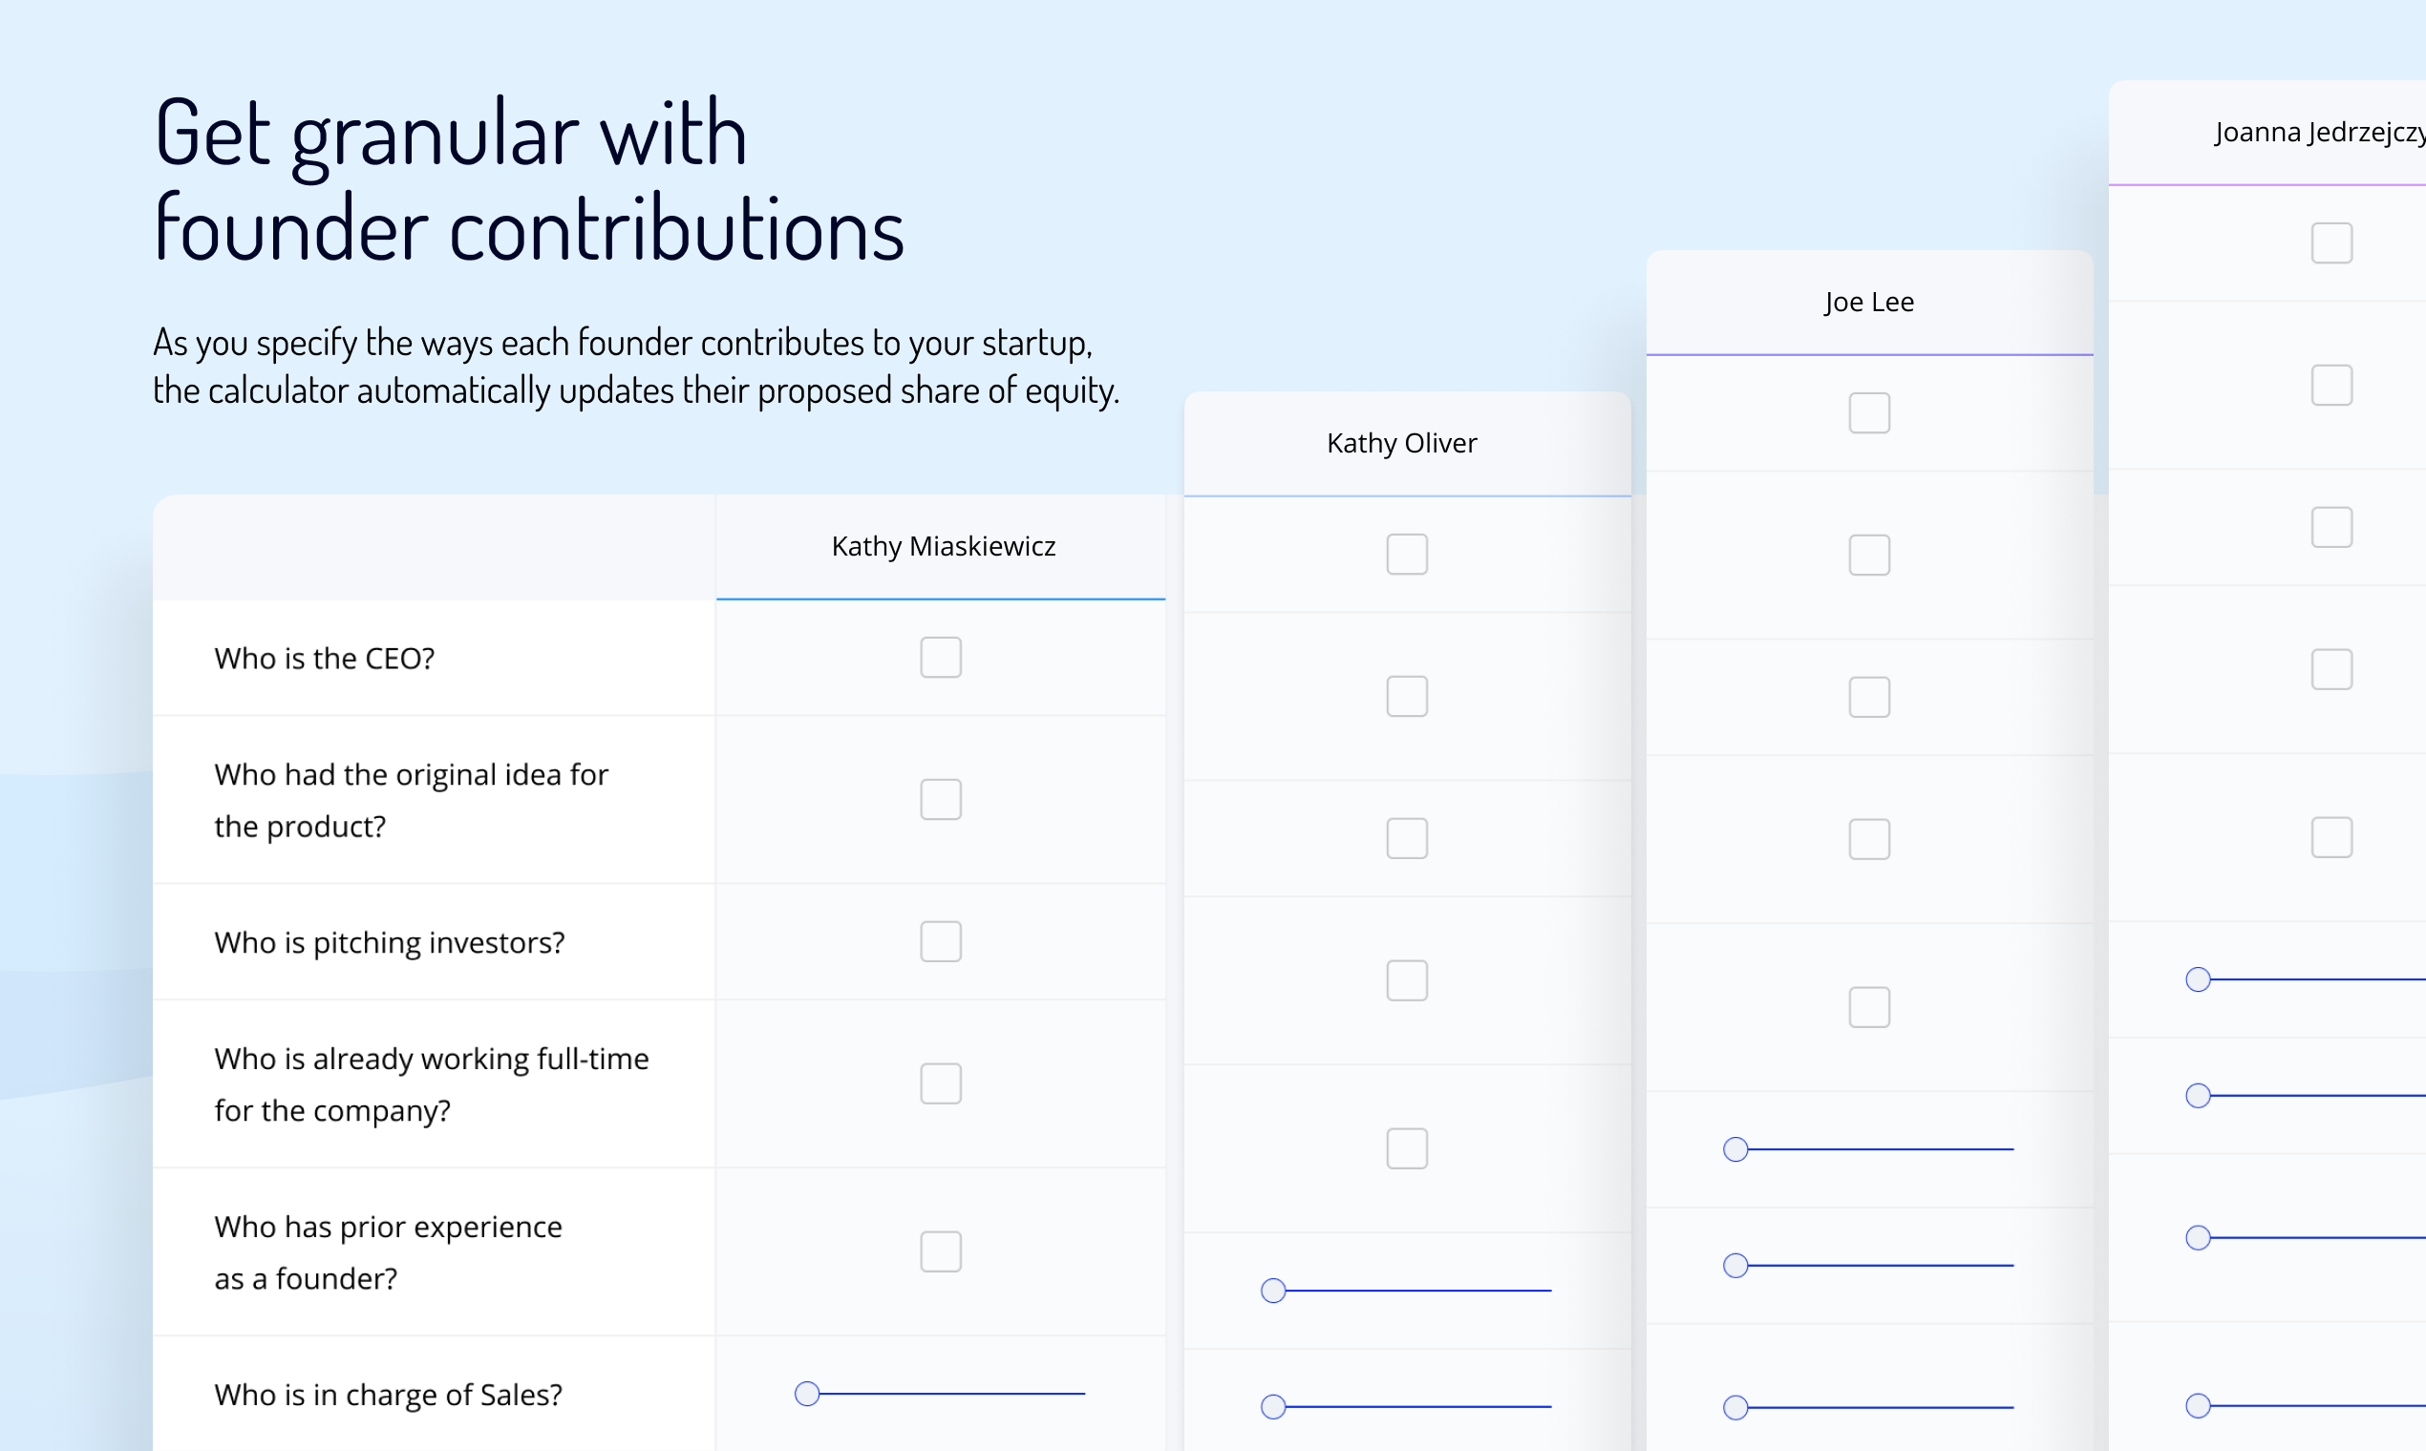Mark Kathy Miaskiewicz as working full-time
Screen dimensions: 2426x1451
point(940,1083)
